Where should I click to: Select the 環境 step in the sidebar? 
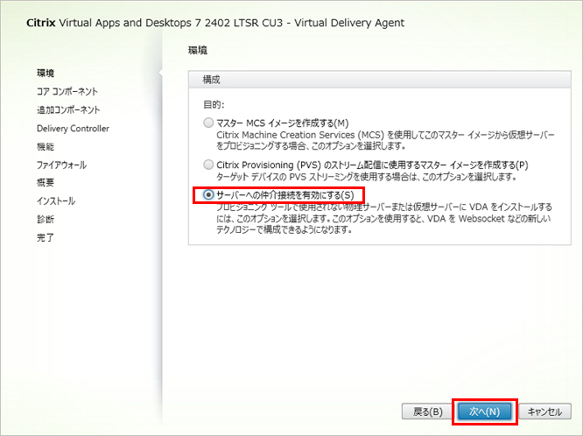(x=46, y=73)
